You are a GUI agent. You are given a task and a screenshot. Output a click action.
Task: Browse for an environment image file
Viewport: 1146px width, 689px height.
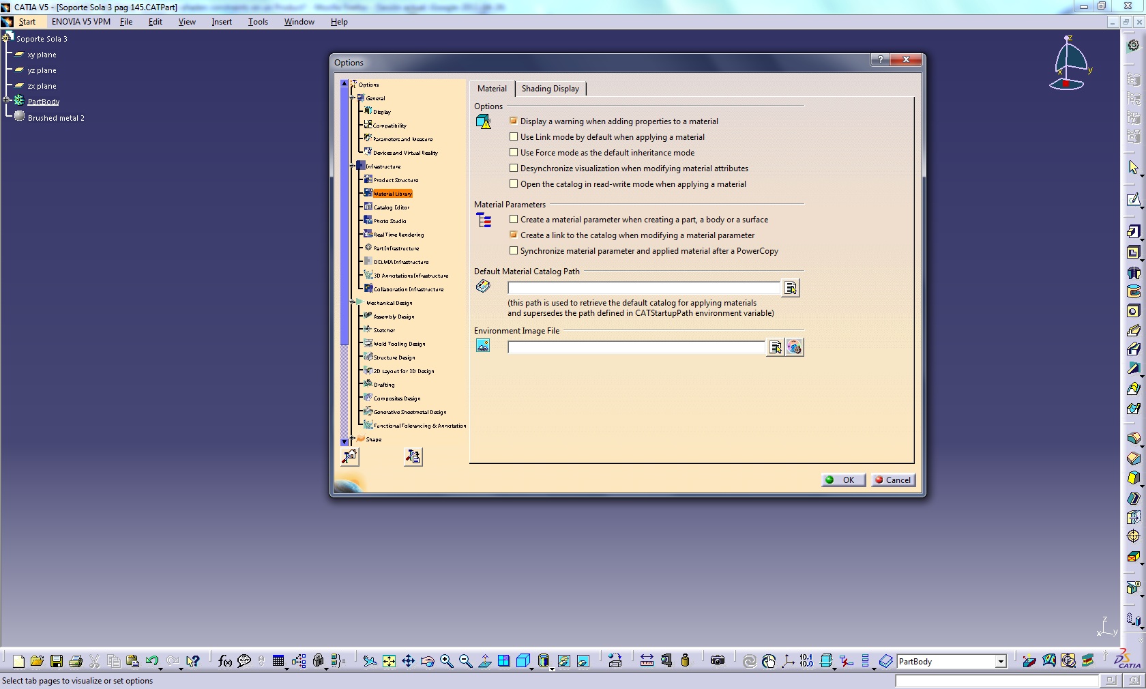click(775, 348)
